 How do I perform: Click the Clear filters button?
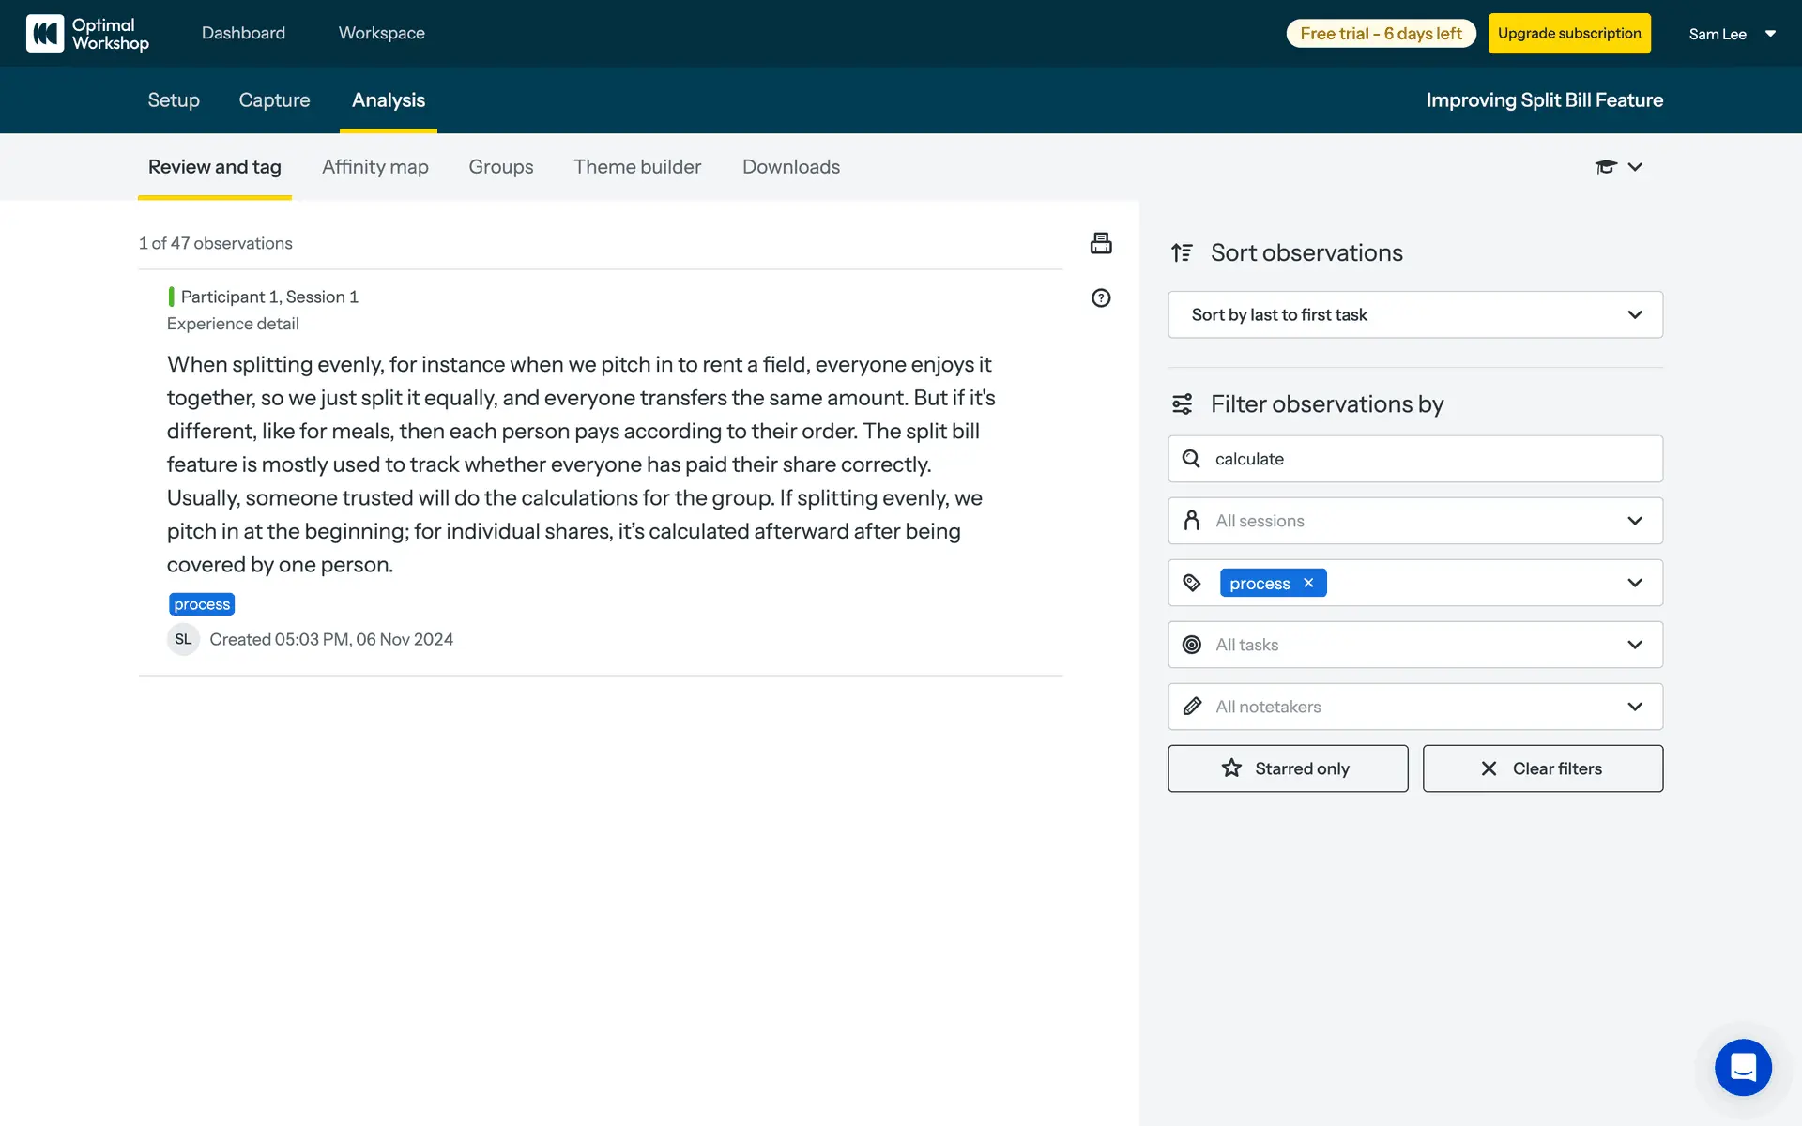pos(1542,768)
